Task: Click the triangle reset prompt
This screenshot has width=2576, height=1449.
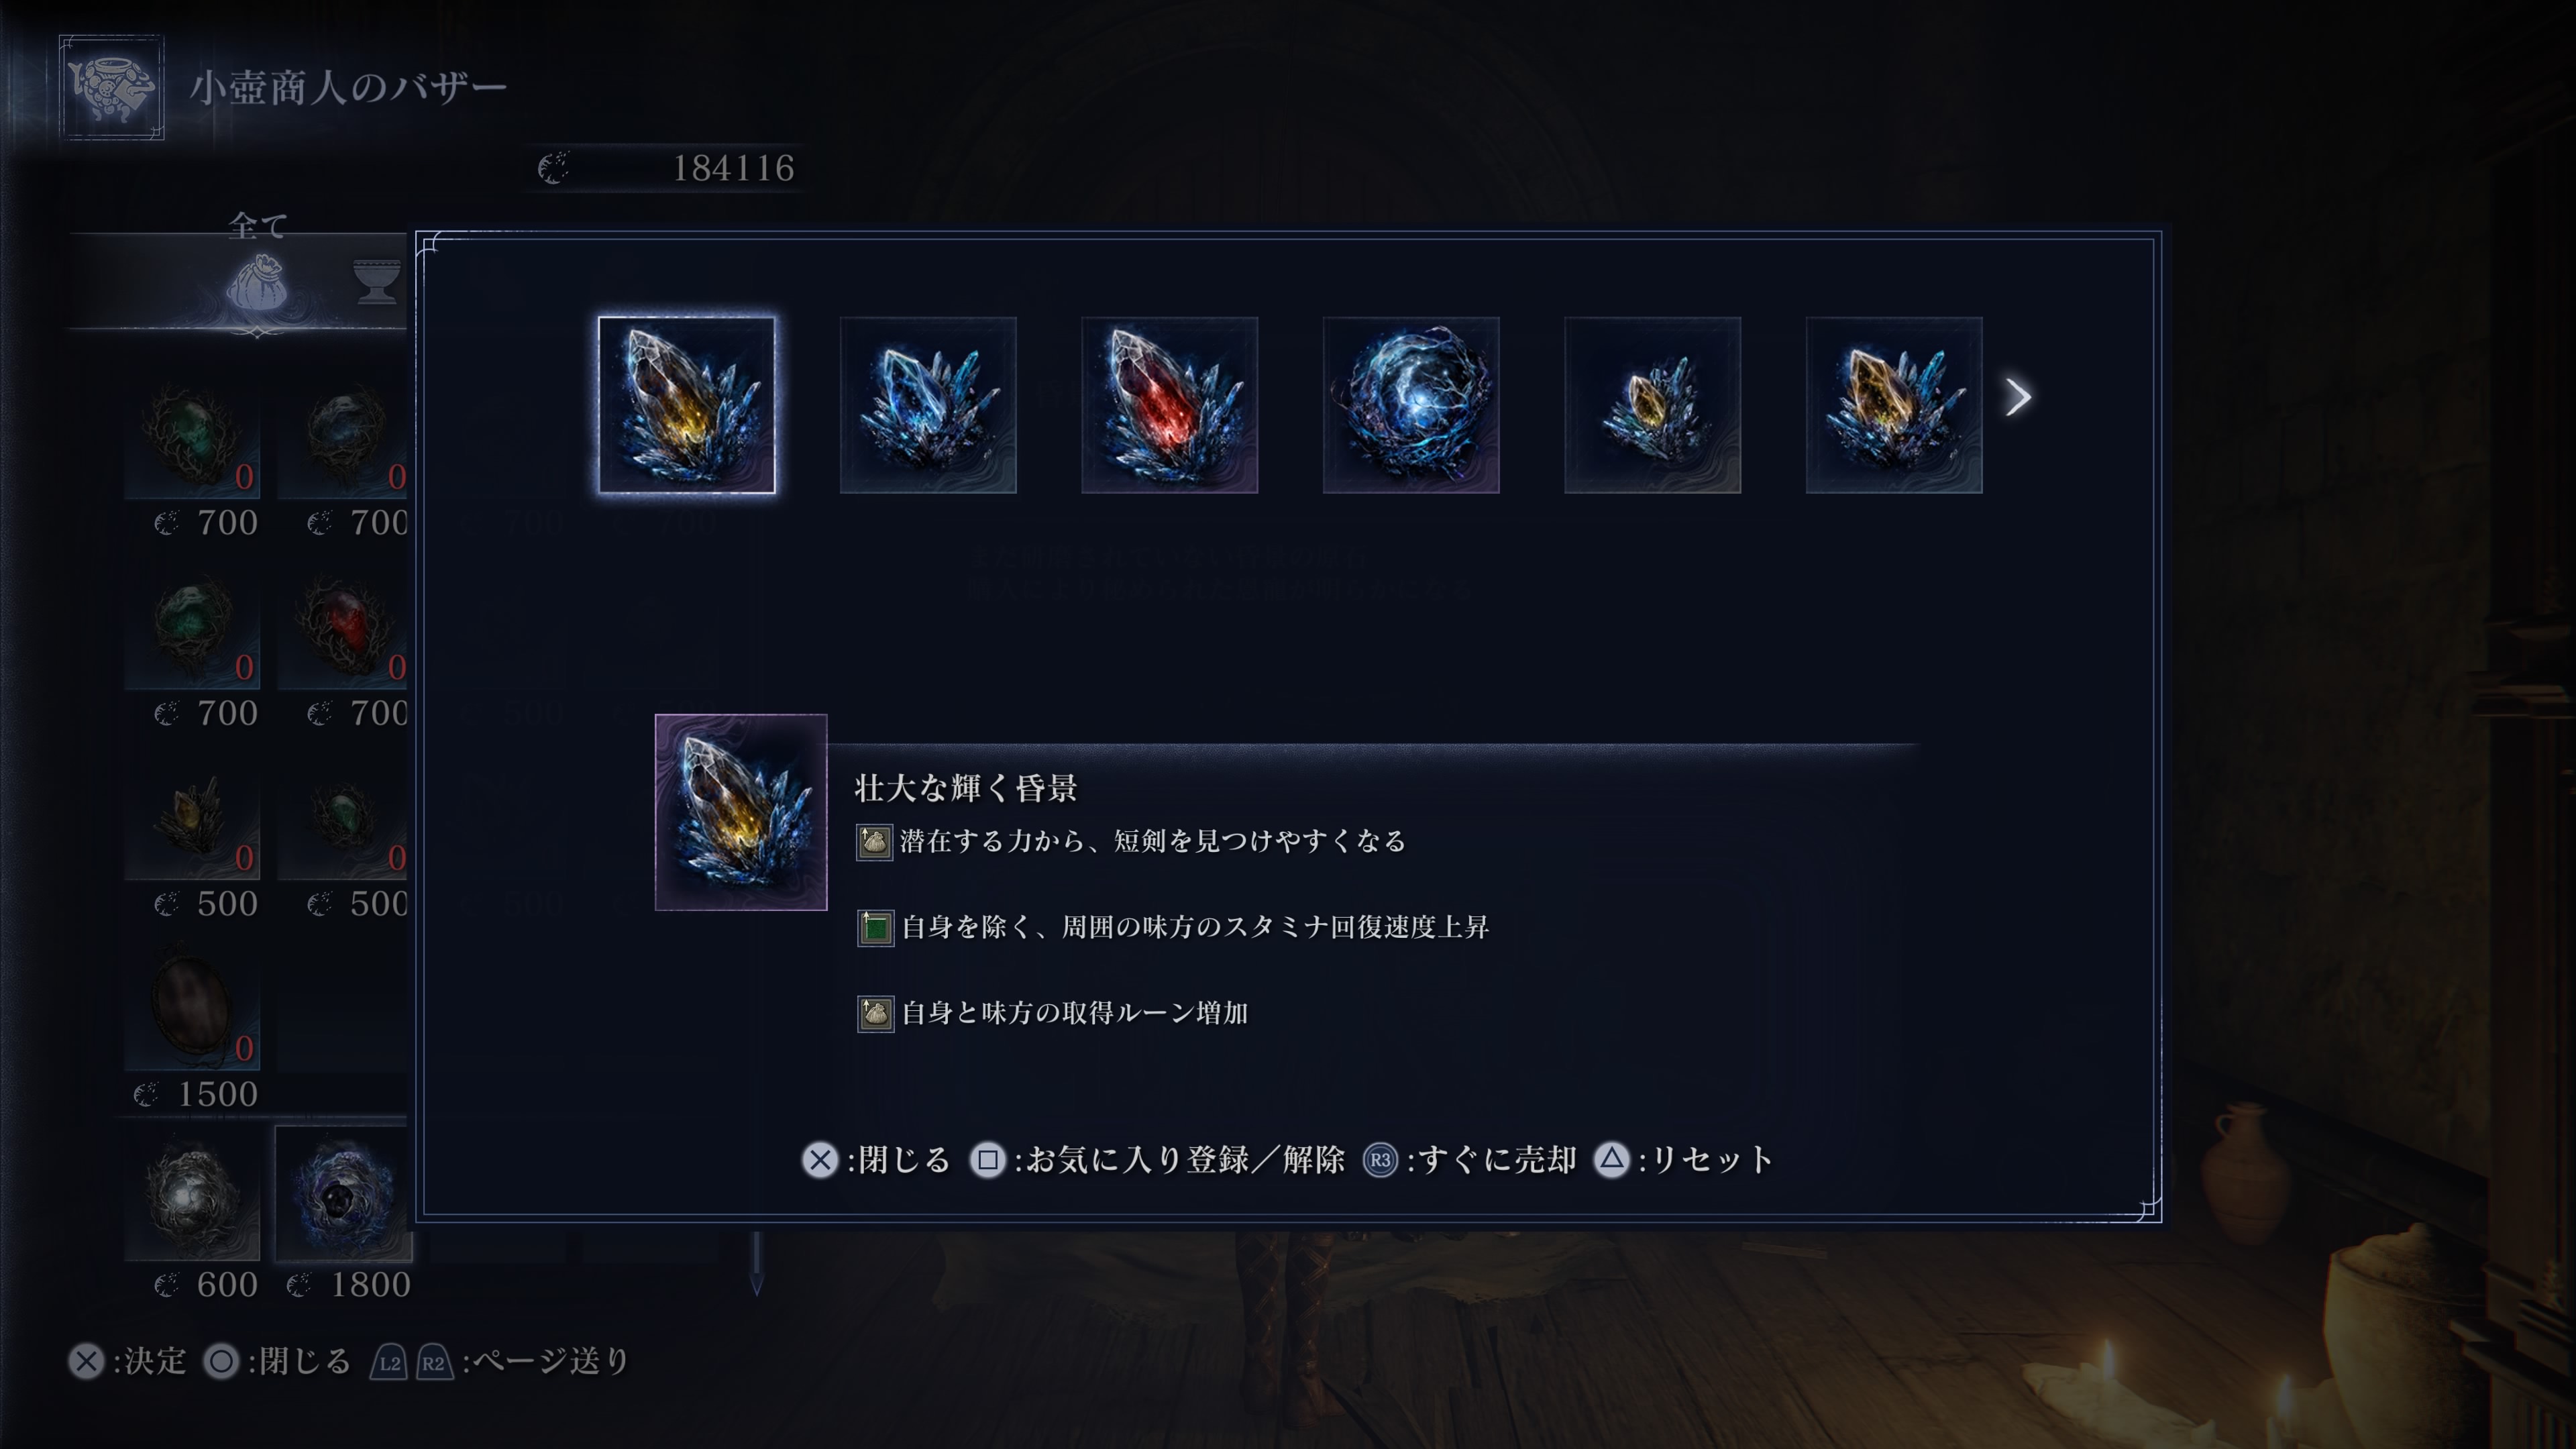Action: point(1684,1160)
